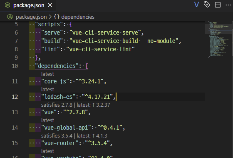
Task: Click the "vue-cli-service serve" value
Action: 105,33
